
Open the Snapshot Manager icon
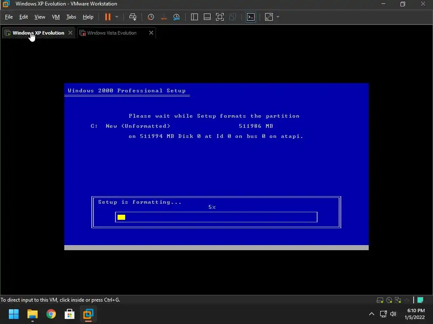click(x=176, y=17)
